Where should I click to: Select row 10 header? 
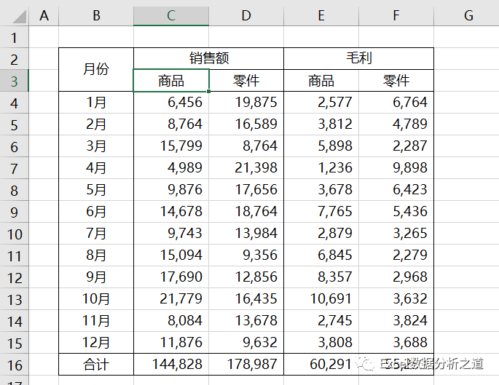point(15,234)
